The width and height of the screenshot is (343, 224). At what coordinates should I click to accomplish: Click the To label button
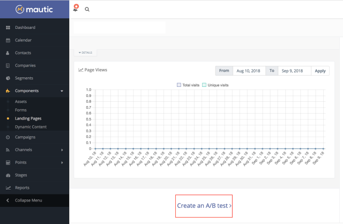(x=272, y=71)
